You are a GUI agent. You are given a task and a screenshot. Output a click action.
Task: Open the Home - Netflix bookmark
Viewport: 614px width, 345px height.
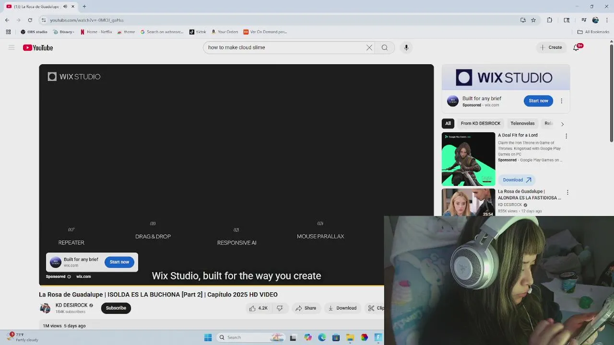click(x=96, y=32)
